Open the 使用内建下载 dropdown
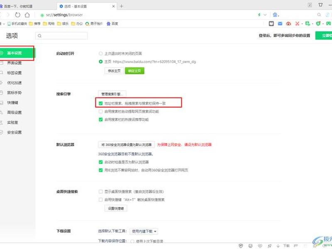 point(144,231)
